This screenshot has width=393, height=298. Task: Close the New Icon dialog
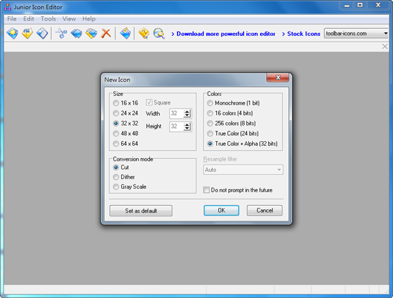point(278,78)
